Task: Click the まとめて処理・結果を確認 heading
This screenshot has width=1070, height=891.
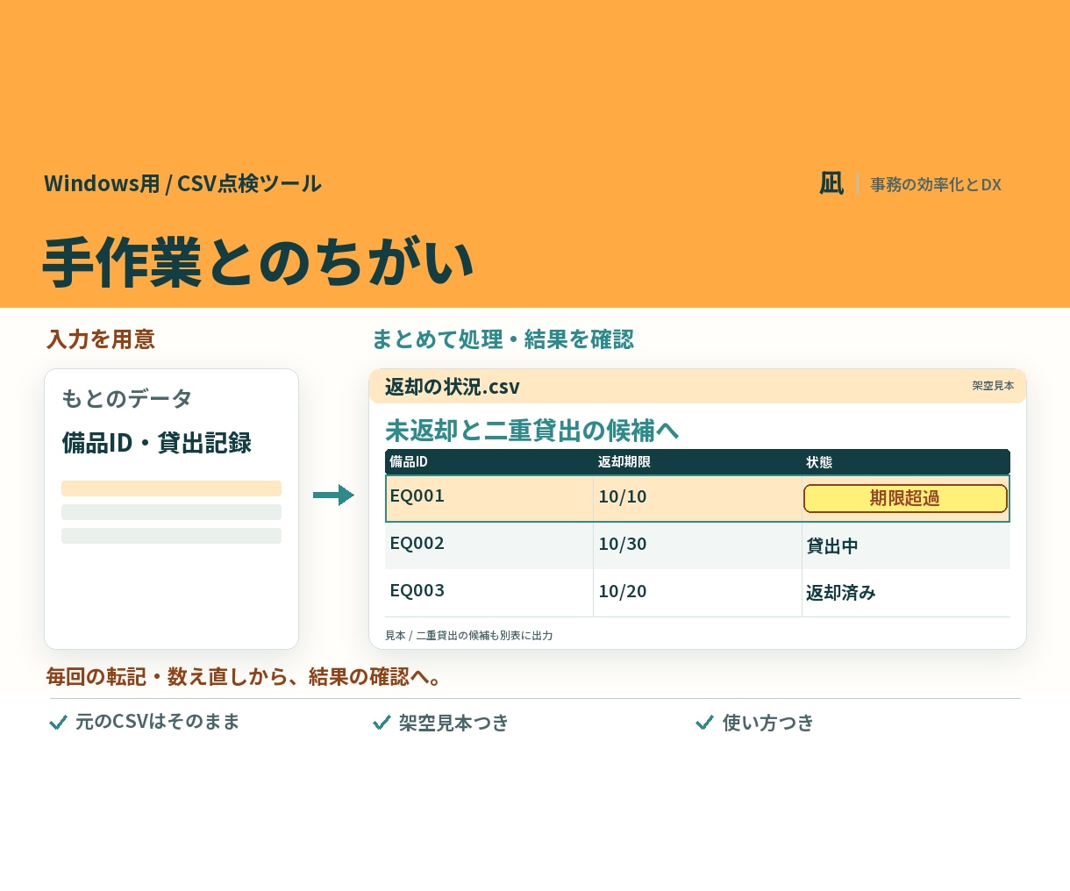Action: tap(503, 339)
